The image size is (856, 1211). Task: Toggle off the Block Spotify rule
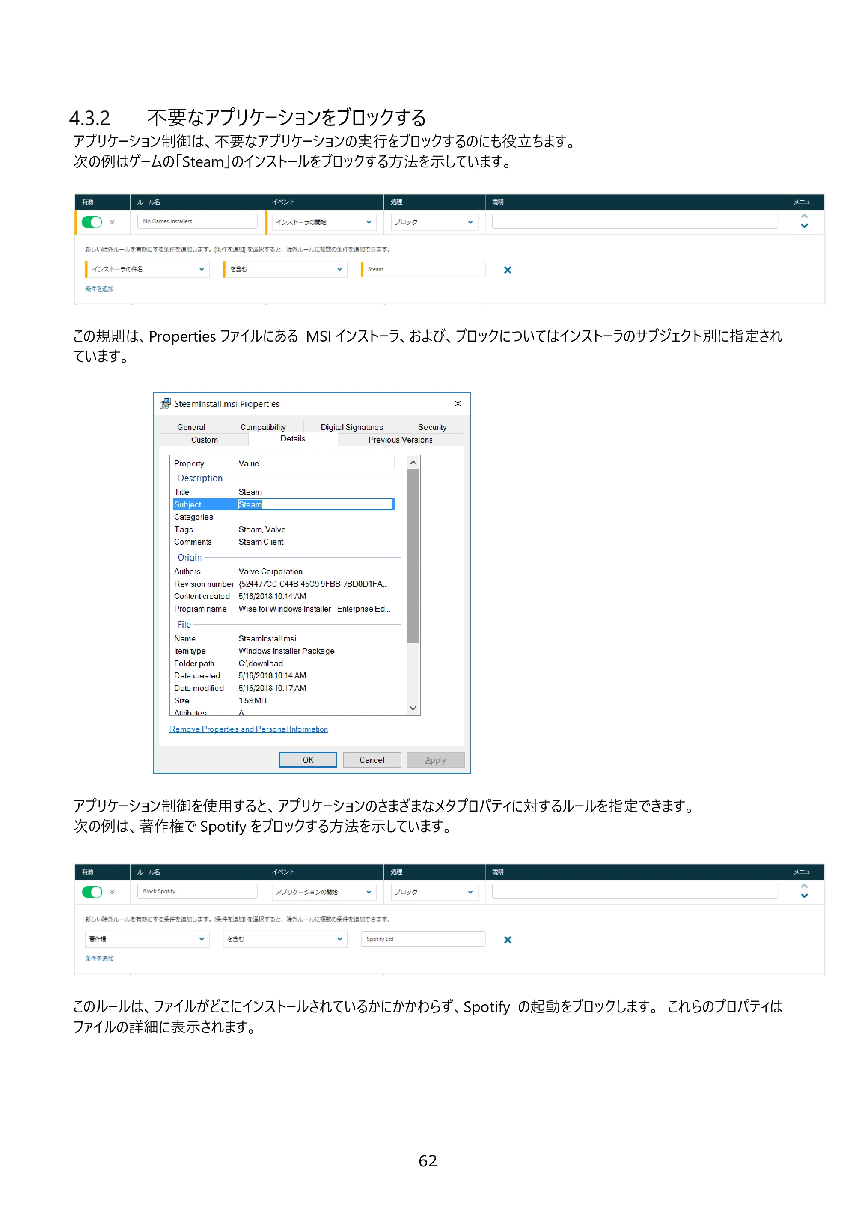tap(92, 892)
